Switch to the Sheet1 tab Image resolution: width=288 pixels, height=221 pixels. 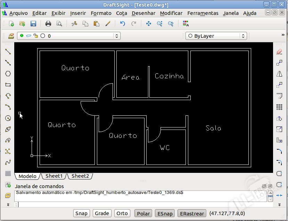click(54, 176)
